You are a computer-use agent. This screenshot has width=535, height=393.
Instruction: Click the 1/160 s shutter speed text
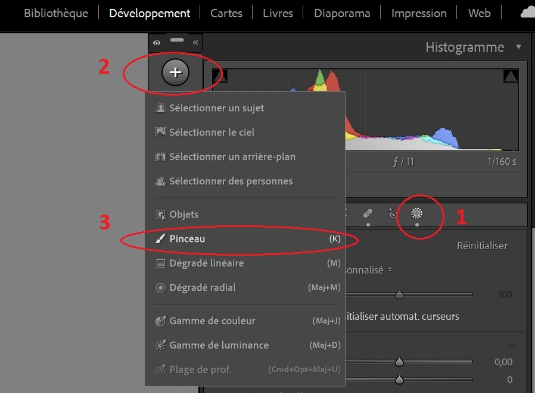(x=502, y=162)
